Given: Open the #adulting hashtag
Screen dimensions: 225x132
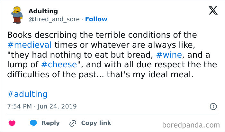Looking at the screenshot, I should coord(27,94).
